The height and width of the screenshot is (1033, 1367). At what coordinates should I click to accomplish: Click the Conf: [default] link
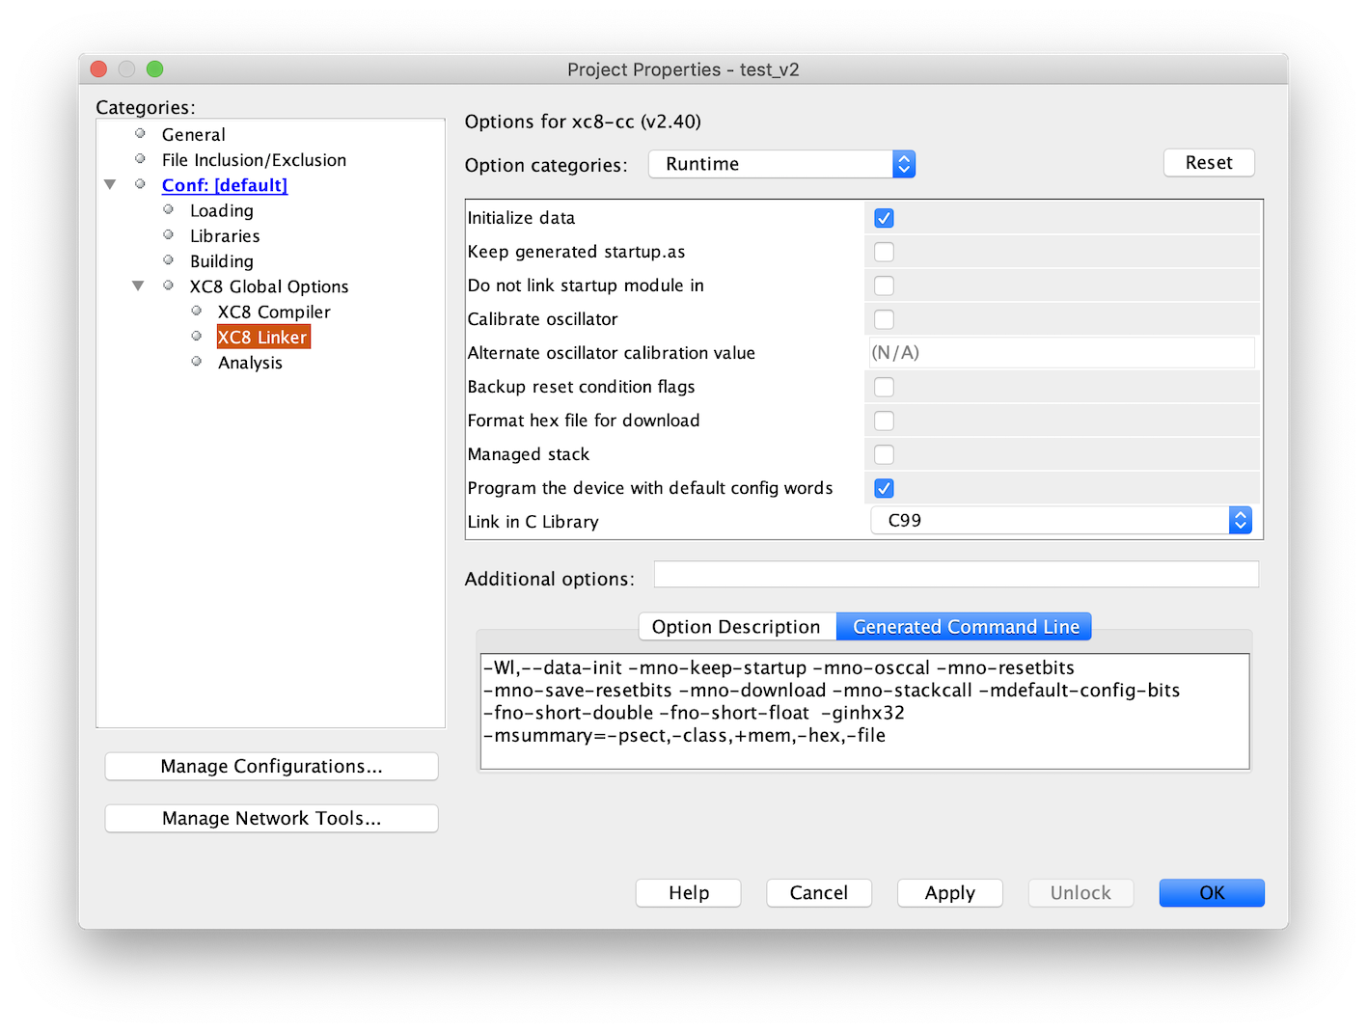click(224, 185)
